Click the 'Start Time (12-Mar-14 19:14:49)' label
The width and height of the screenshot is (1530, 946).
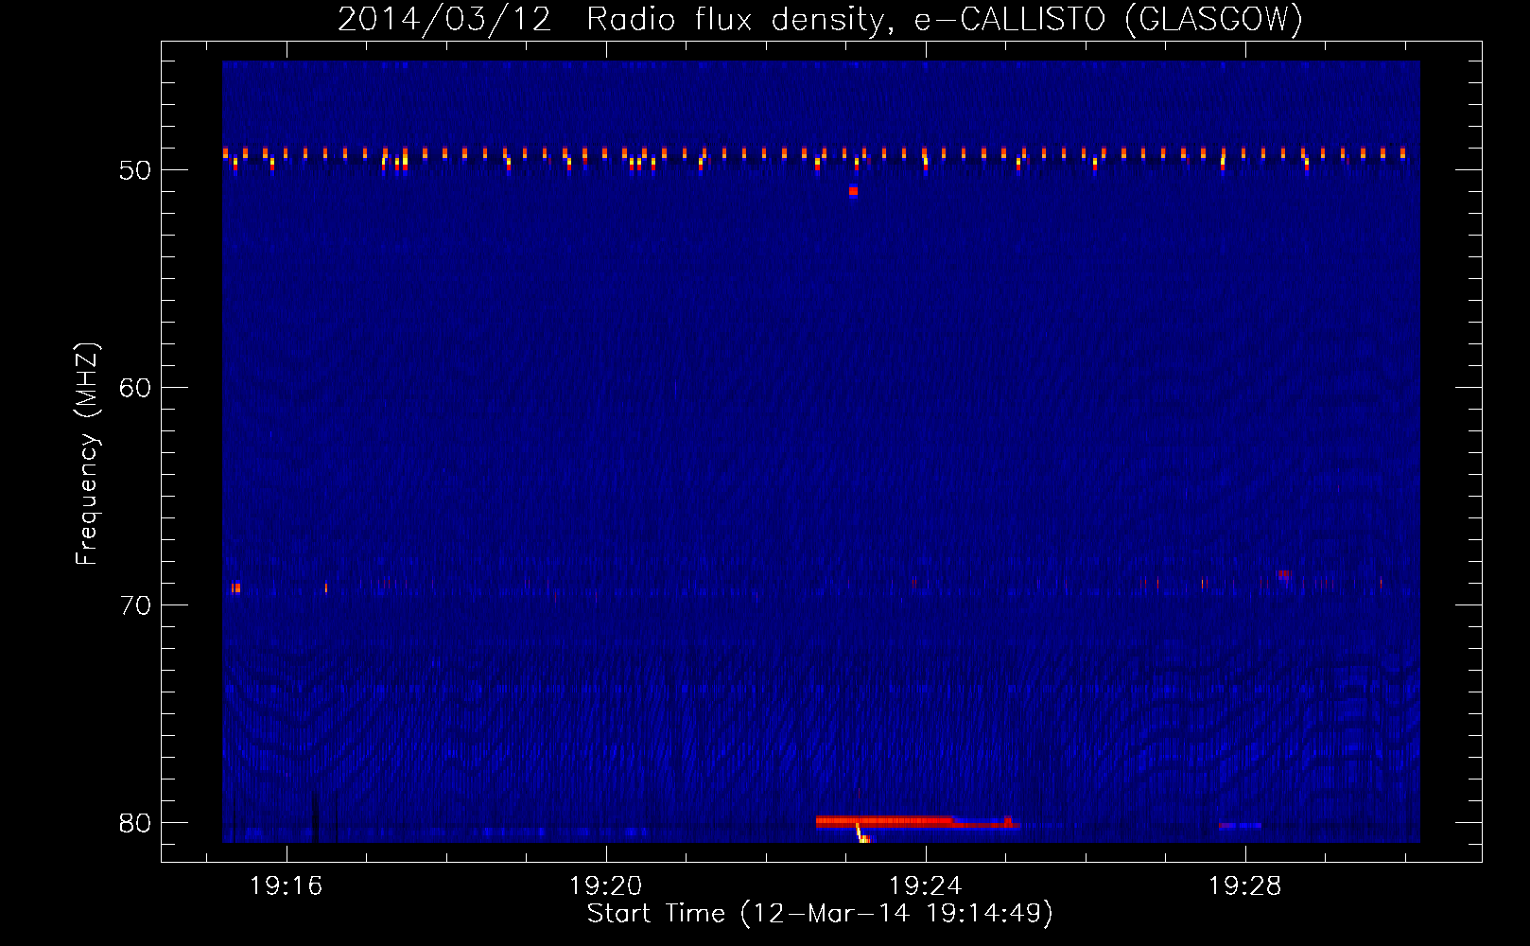(x=820, y=914)
